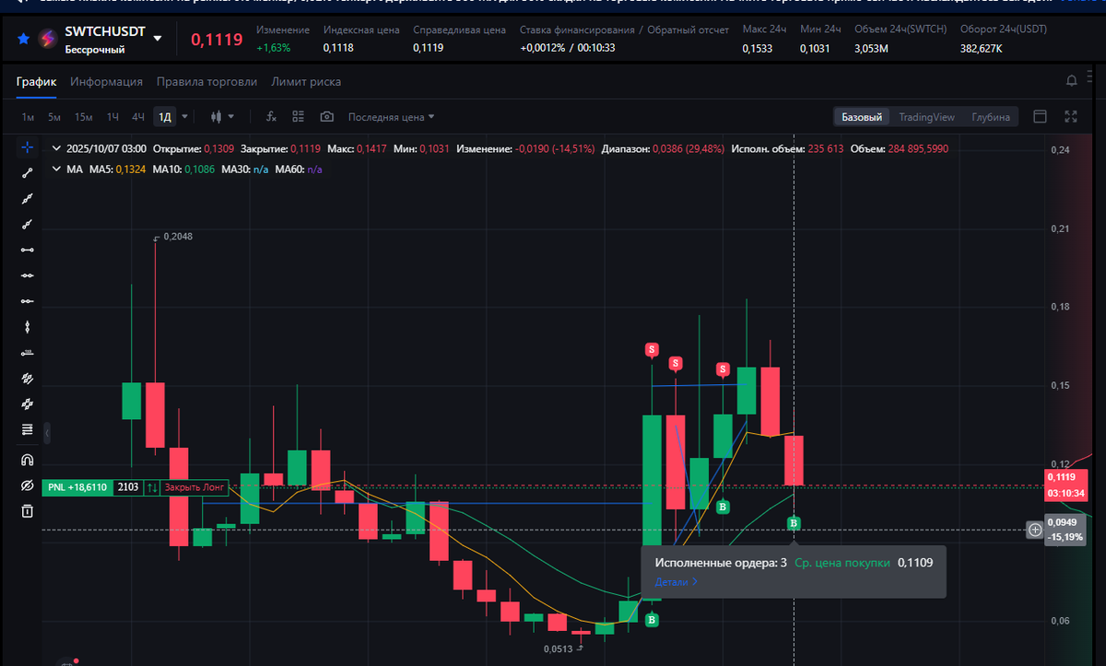Viewport: 1106px width, 666px height.
Task: Click the reverse position arrows icon
Action: click(x=152, y=486)
